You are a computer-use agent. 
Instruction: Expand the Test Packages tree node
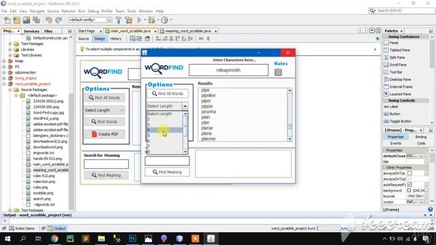pos(10,44)
